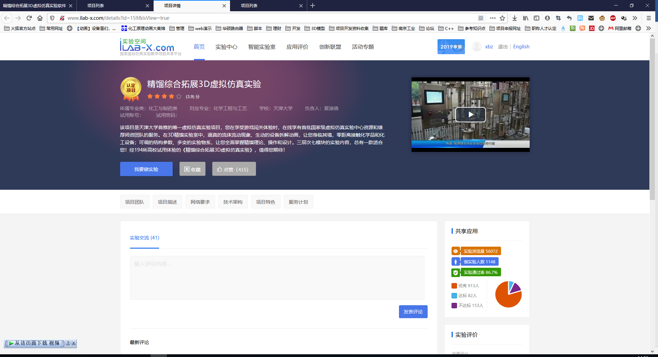Open the 活动专题 nav item
Viewport: 658px width, 357px height.
pyautogui.click(x=363, y=47)
